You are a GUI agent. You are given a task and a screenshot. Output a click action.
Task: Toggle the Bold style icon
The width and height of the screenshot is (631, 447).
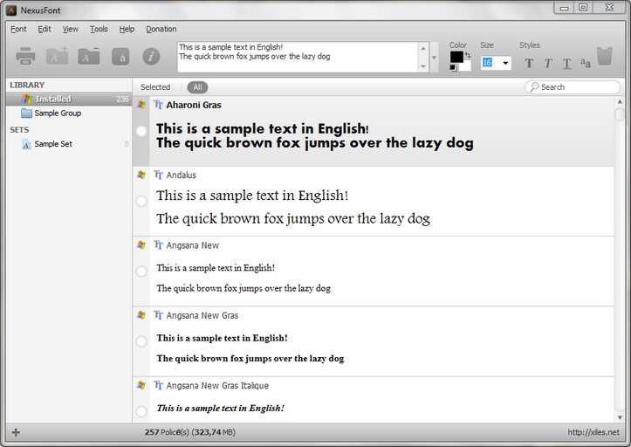click(x=529, y=63)
